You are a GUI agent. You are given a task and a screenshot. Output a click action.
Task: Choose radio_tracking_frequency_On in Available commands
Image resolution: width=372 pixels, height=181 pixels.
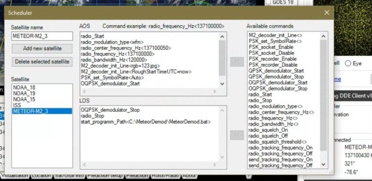click(x=280, y=148)
